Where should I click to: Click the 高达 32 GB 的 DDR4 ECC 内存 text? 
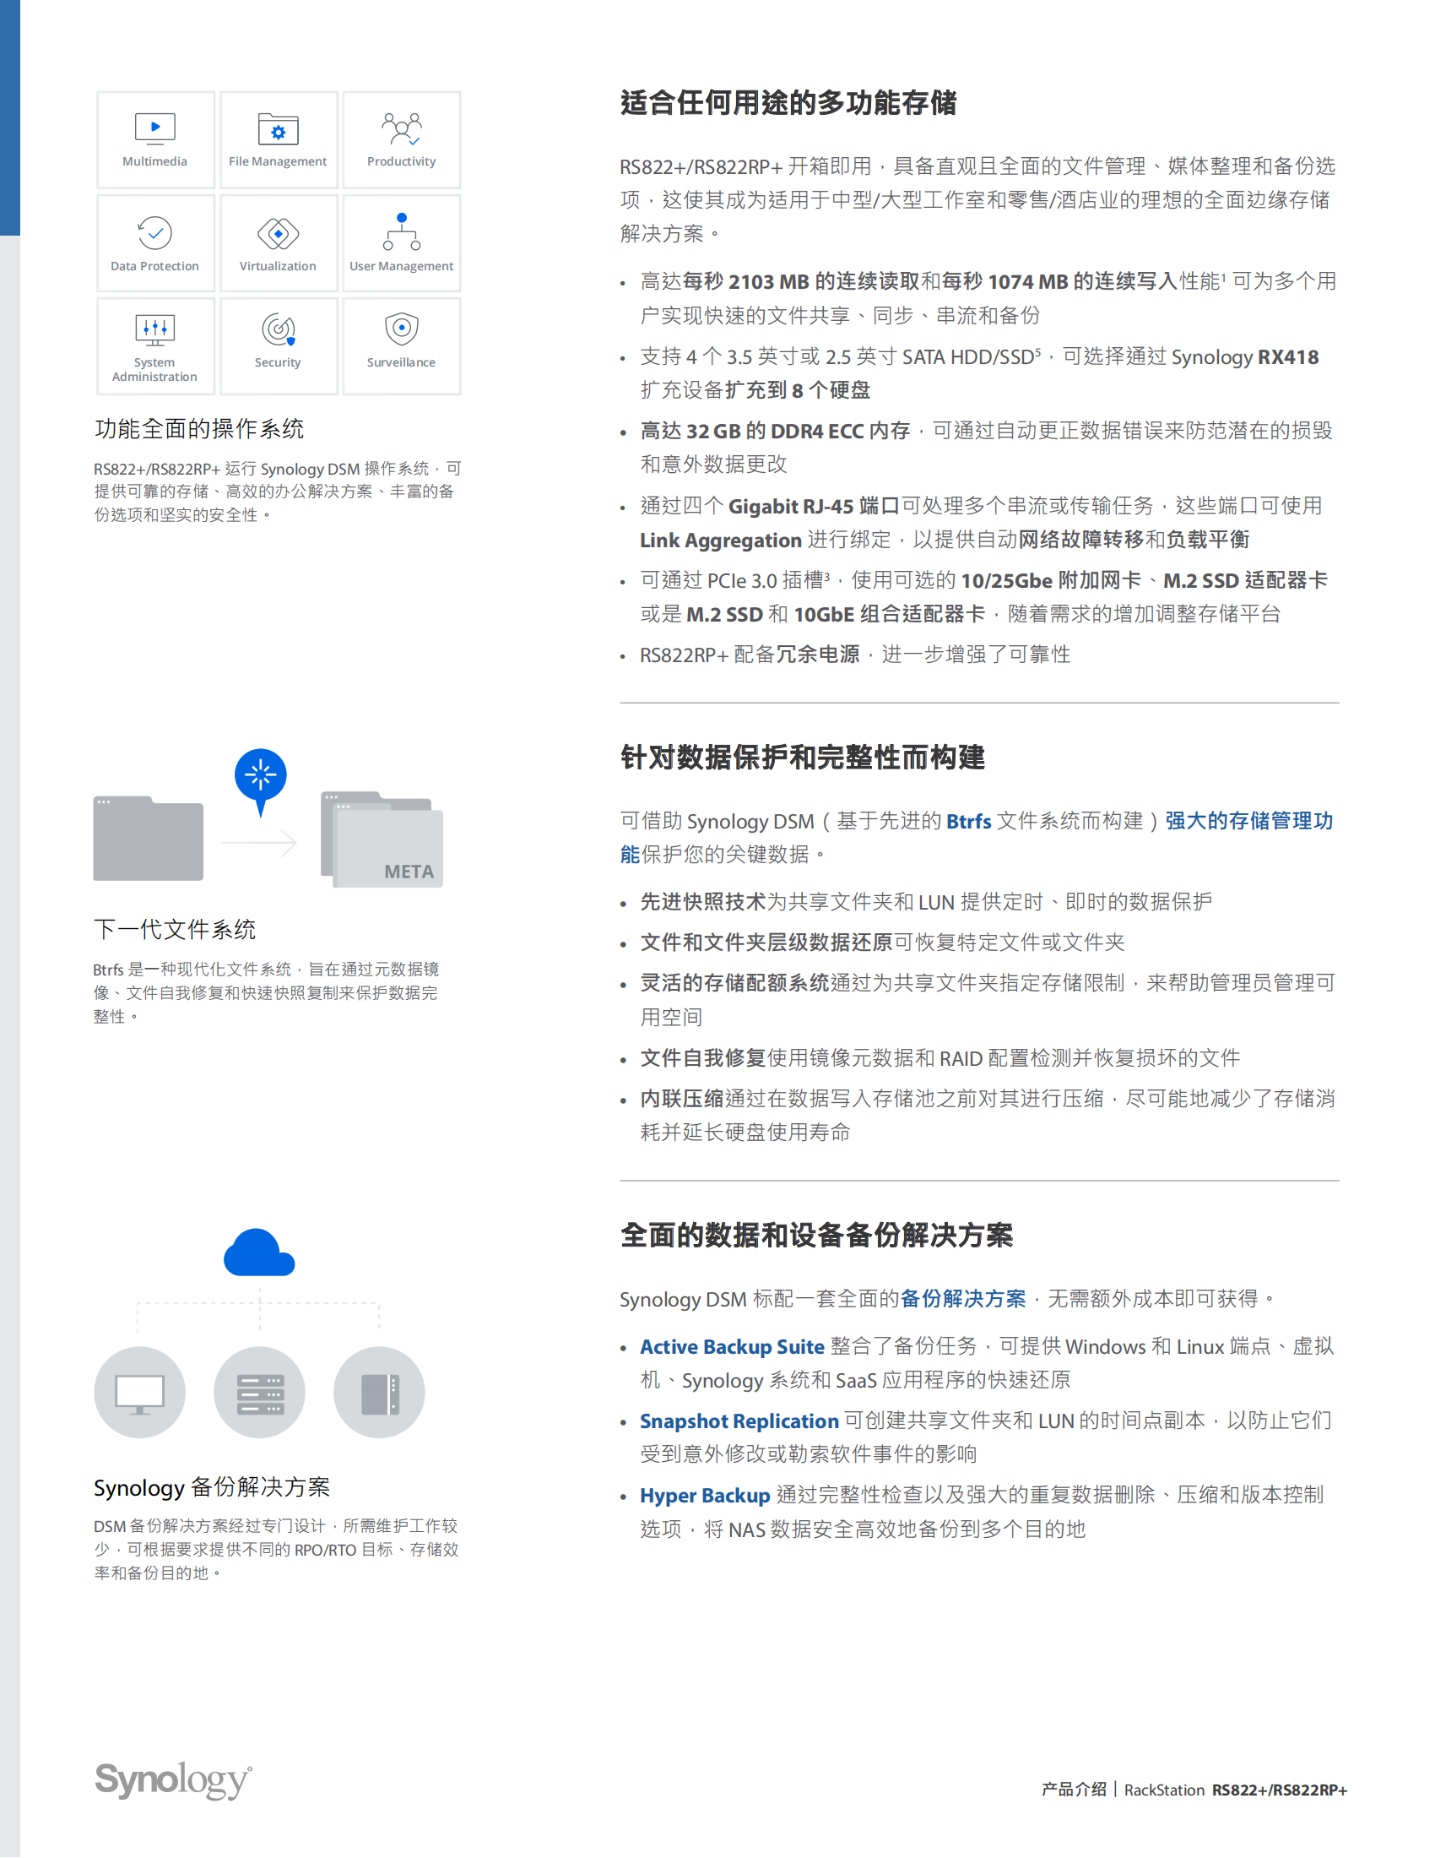(x=775, y=432)
